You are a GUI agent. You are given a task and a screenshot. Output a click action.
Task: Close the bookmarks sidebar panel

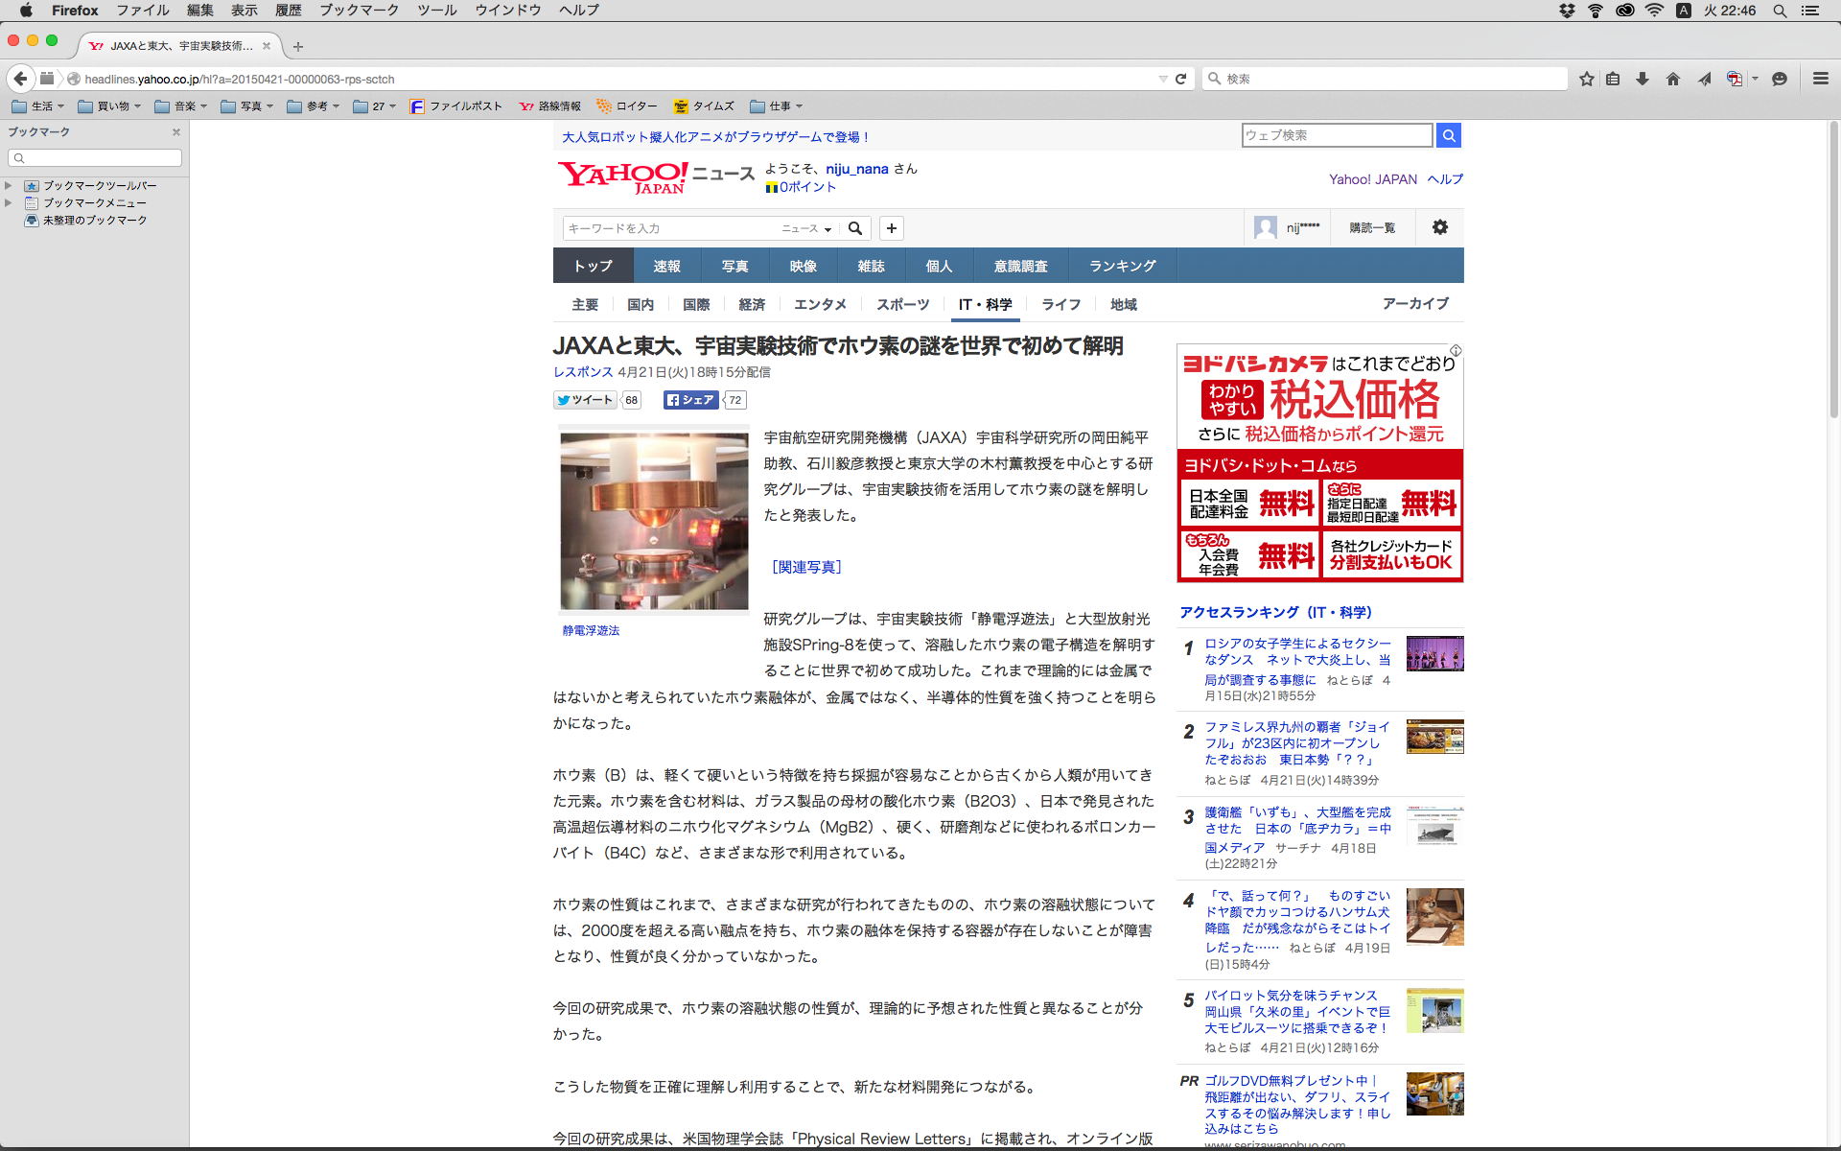(176, 132)
